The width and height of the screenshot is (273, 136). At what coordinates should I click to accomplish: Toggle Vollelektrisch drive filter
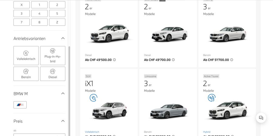click(x=26, y=56)
